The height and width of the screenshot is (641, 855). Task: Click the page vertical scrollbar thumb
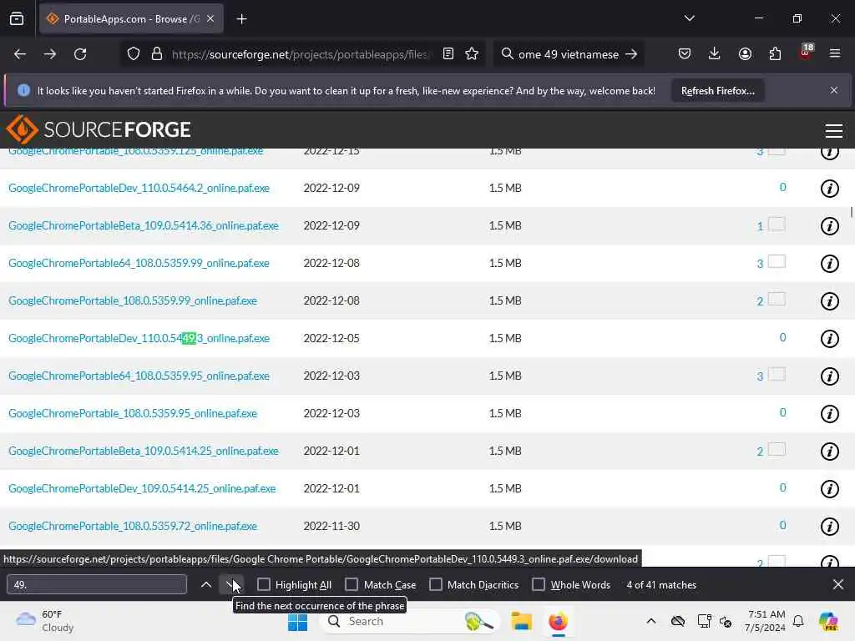[852, 213]
